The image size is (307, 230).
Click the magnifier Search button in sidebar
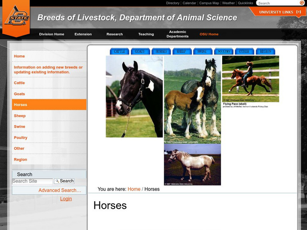(64, 180)
